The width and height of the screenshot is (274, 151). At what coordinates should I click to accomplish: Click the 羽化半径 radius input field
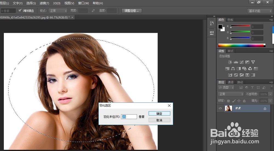tap(129, 117)
